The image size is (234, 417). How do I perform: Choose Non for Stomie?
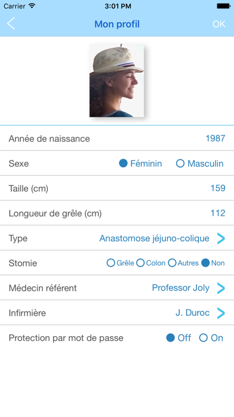coord(205,263)
